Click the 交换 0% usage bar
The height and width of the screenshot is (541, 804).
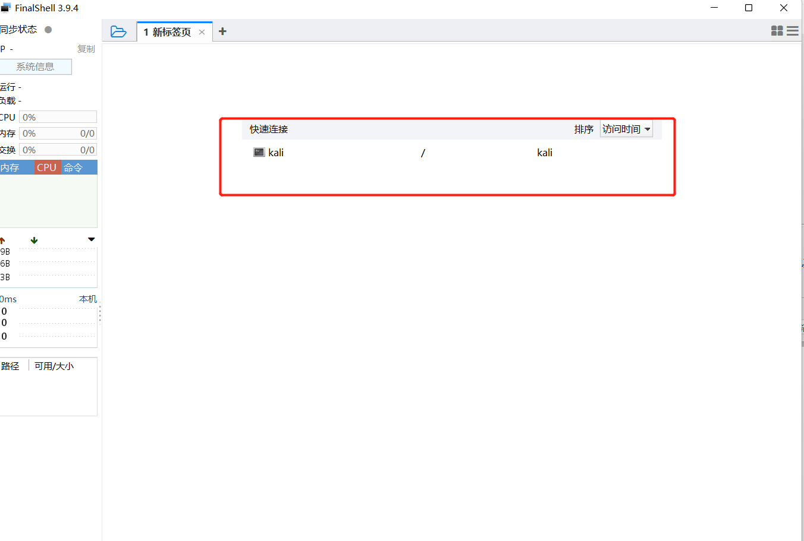58,150
